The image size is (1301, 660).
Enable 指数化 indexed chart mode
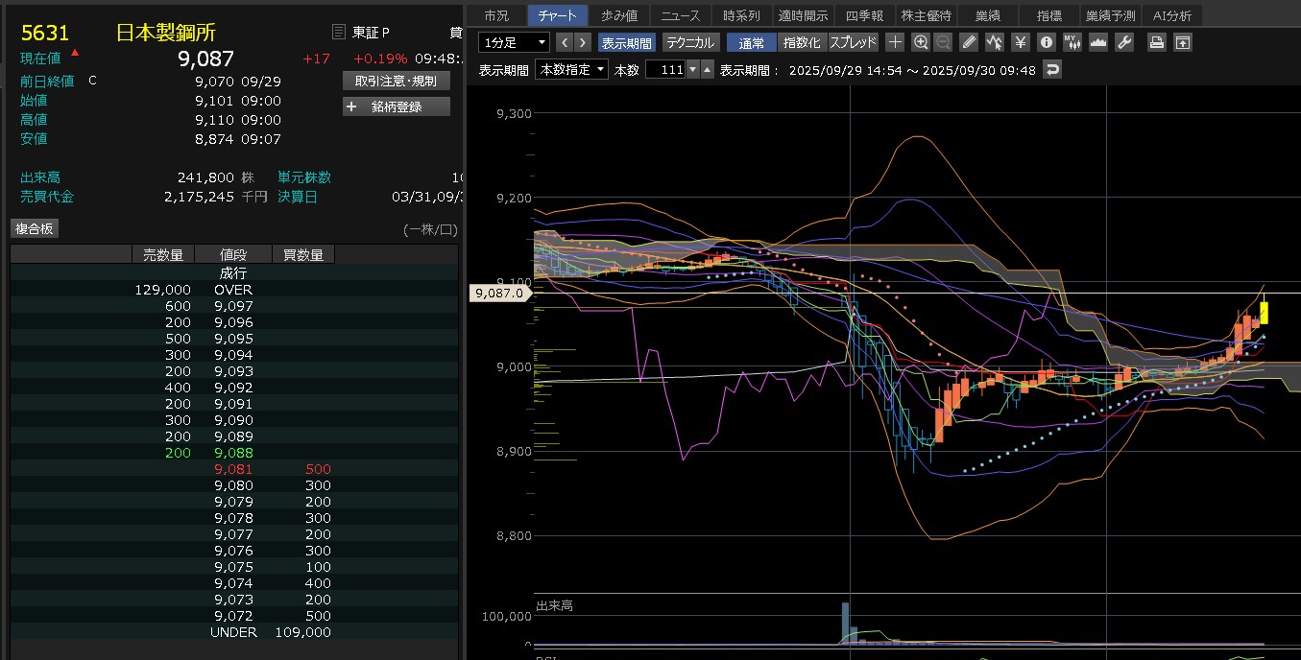pos(802,42)
